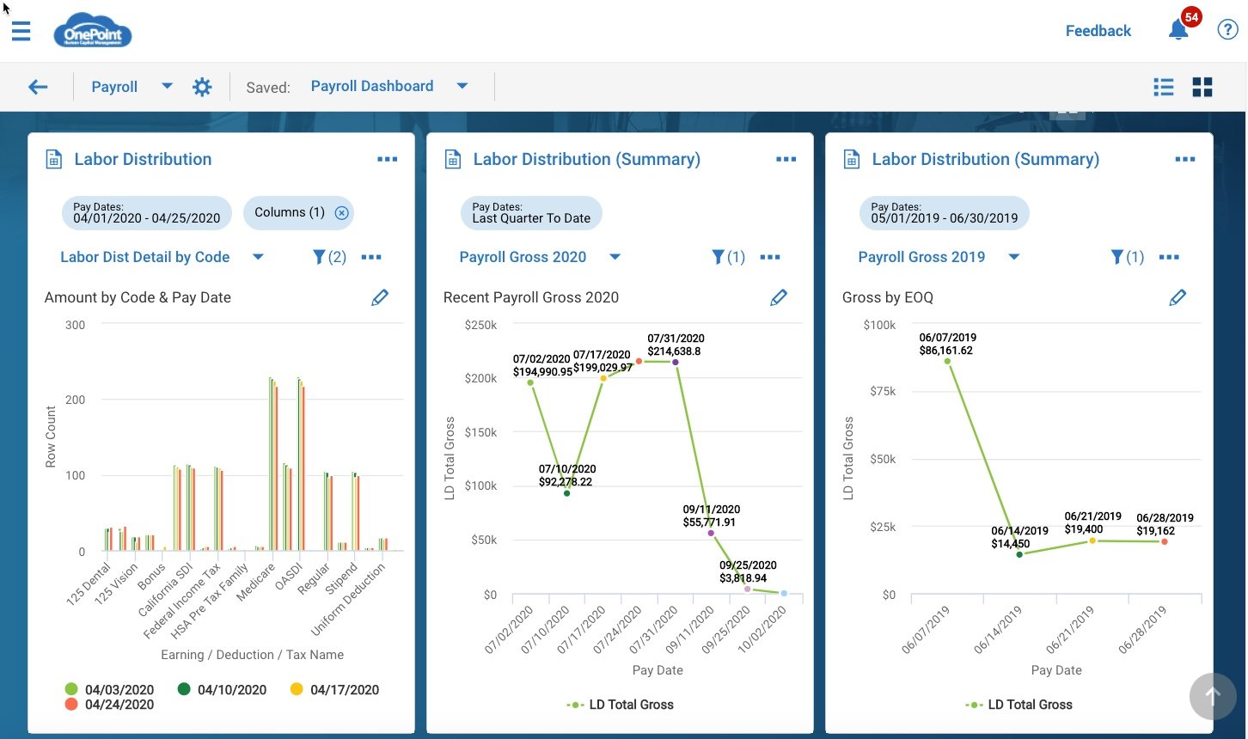Open Pay Dates 05/01/2019 - 06/30/2019 chip

(944, 213)
